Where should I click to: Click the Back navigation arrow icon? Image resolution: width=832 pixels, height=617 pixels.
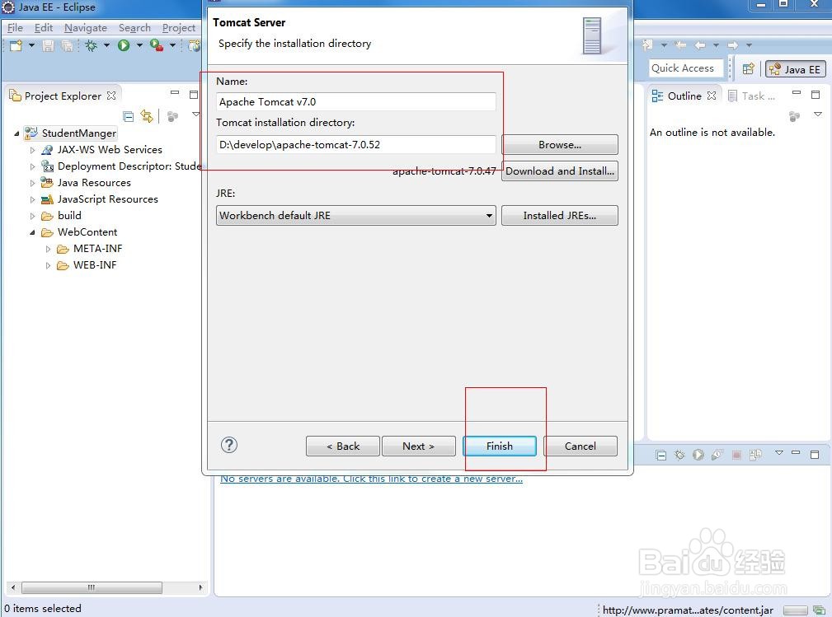[700, 45]
